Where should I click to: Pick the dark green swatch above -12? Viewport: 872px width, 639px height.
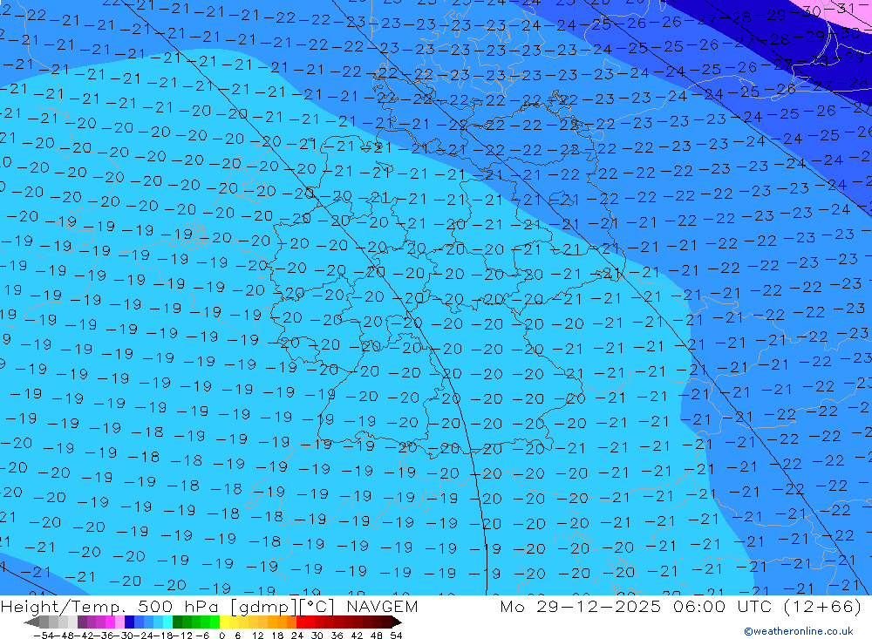point(177,622)
